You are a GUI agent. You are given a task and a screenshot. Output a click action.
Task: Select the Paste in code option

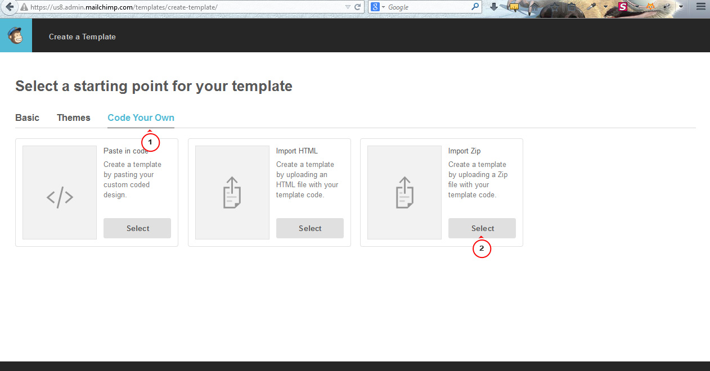137,228
